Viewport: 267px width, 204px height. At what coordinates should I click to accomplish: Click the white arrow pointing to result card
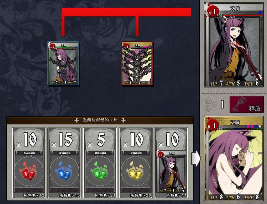196,159
